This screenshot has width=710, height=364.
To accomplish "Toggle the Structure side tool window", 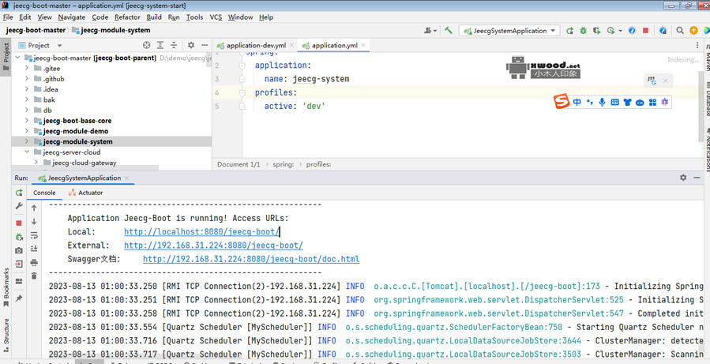I will tap(6, 336).
